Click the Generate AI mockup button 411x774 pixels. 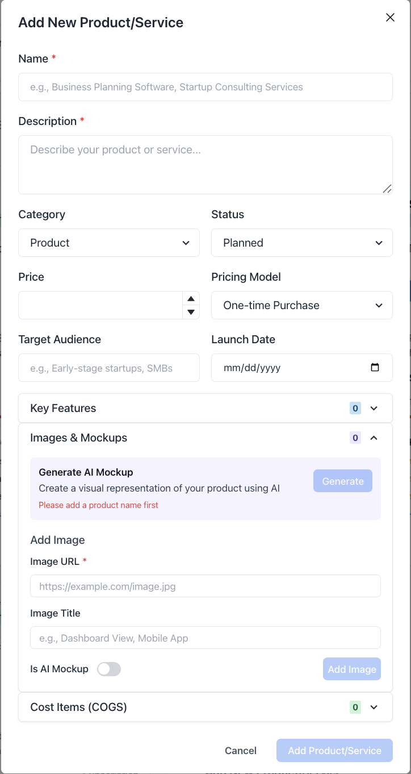(343, 481)
